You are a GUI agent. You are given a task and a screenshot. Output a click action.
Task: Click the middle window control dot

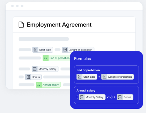coord(17,6)
